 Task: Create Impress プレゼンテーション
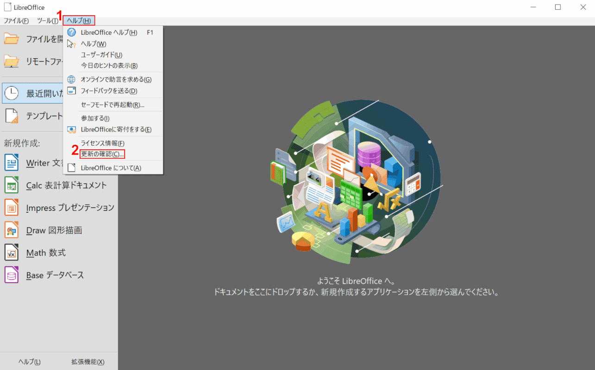pos(70,208)
